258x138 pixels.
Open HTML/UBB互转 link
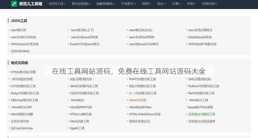point(81,114)
